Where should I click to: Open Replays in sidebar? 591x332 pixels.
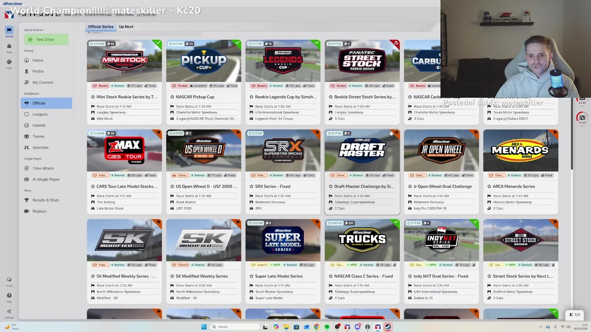[x=46, y=211]
